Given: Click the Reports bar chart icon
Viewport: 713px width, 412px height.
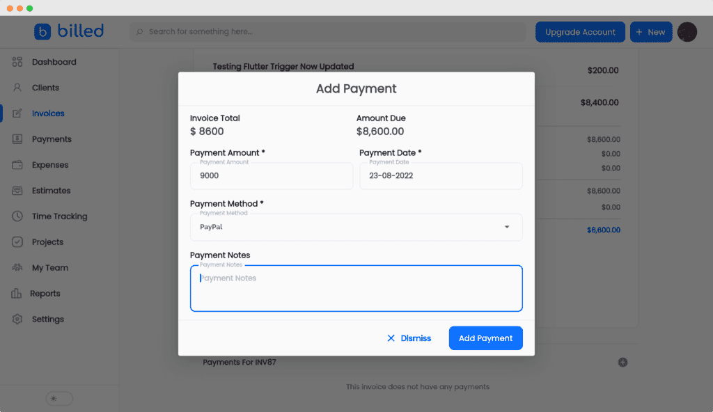Looking at the screenshot, I should click(x=17, y=293).
